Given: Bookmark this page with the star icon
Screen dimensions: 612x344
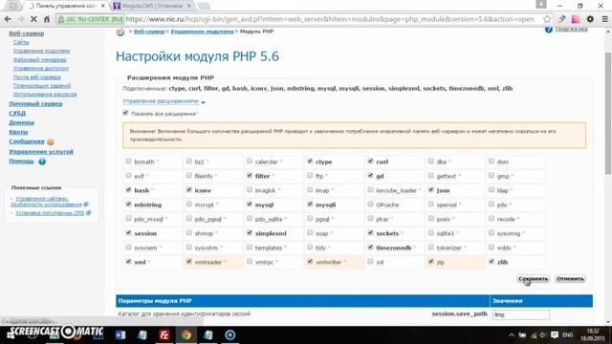Looking at the screenshot, I should [547, 19].
